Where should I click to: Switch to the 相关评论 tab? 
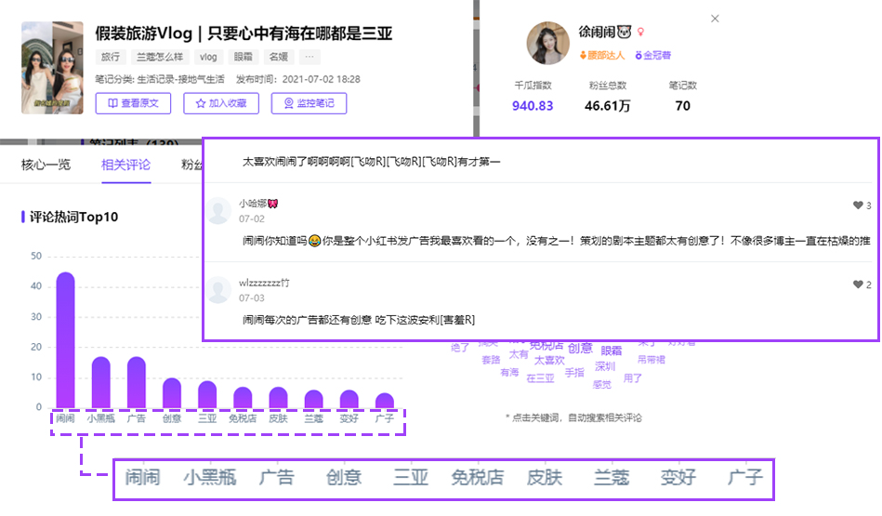tap(125, 165)
